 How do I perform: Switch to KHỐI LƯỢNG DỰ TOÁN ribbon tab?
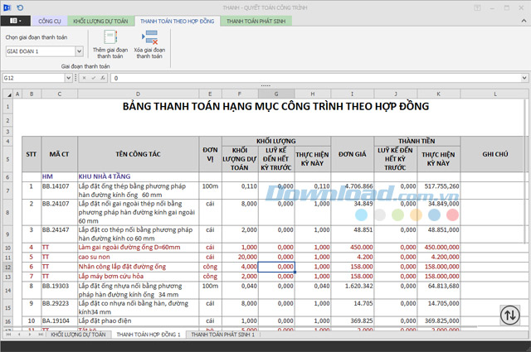click(x=100, y=21)
